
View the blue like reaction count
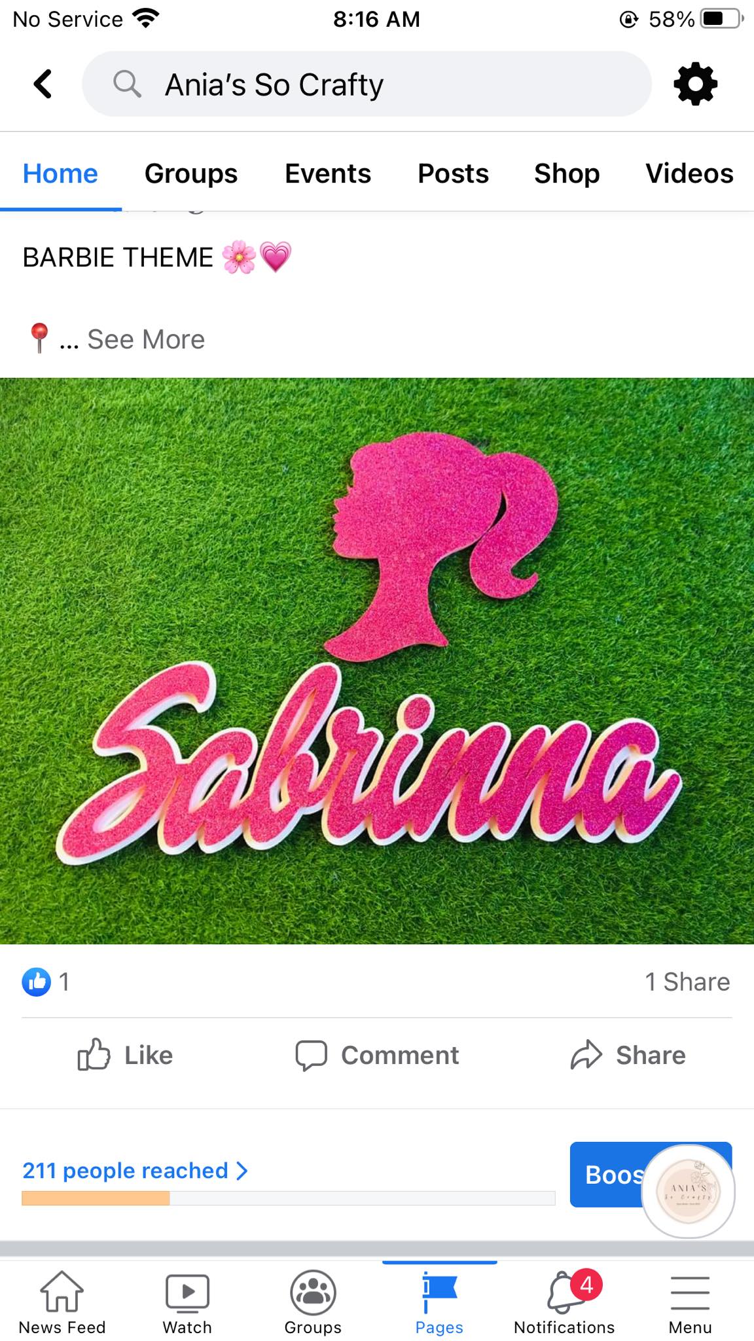[46, 982]
